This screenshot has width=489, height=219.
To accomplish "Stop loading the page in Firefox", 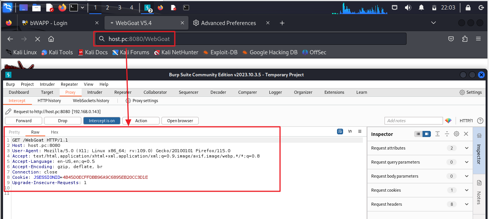I will (37, 39).
